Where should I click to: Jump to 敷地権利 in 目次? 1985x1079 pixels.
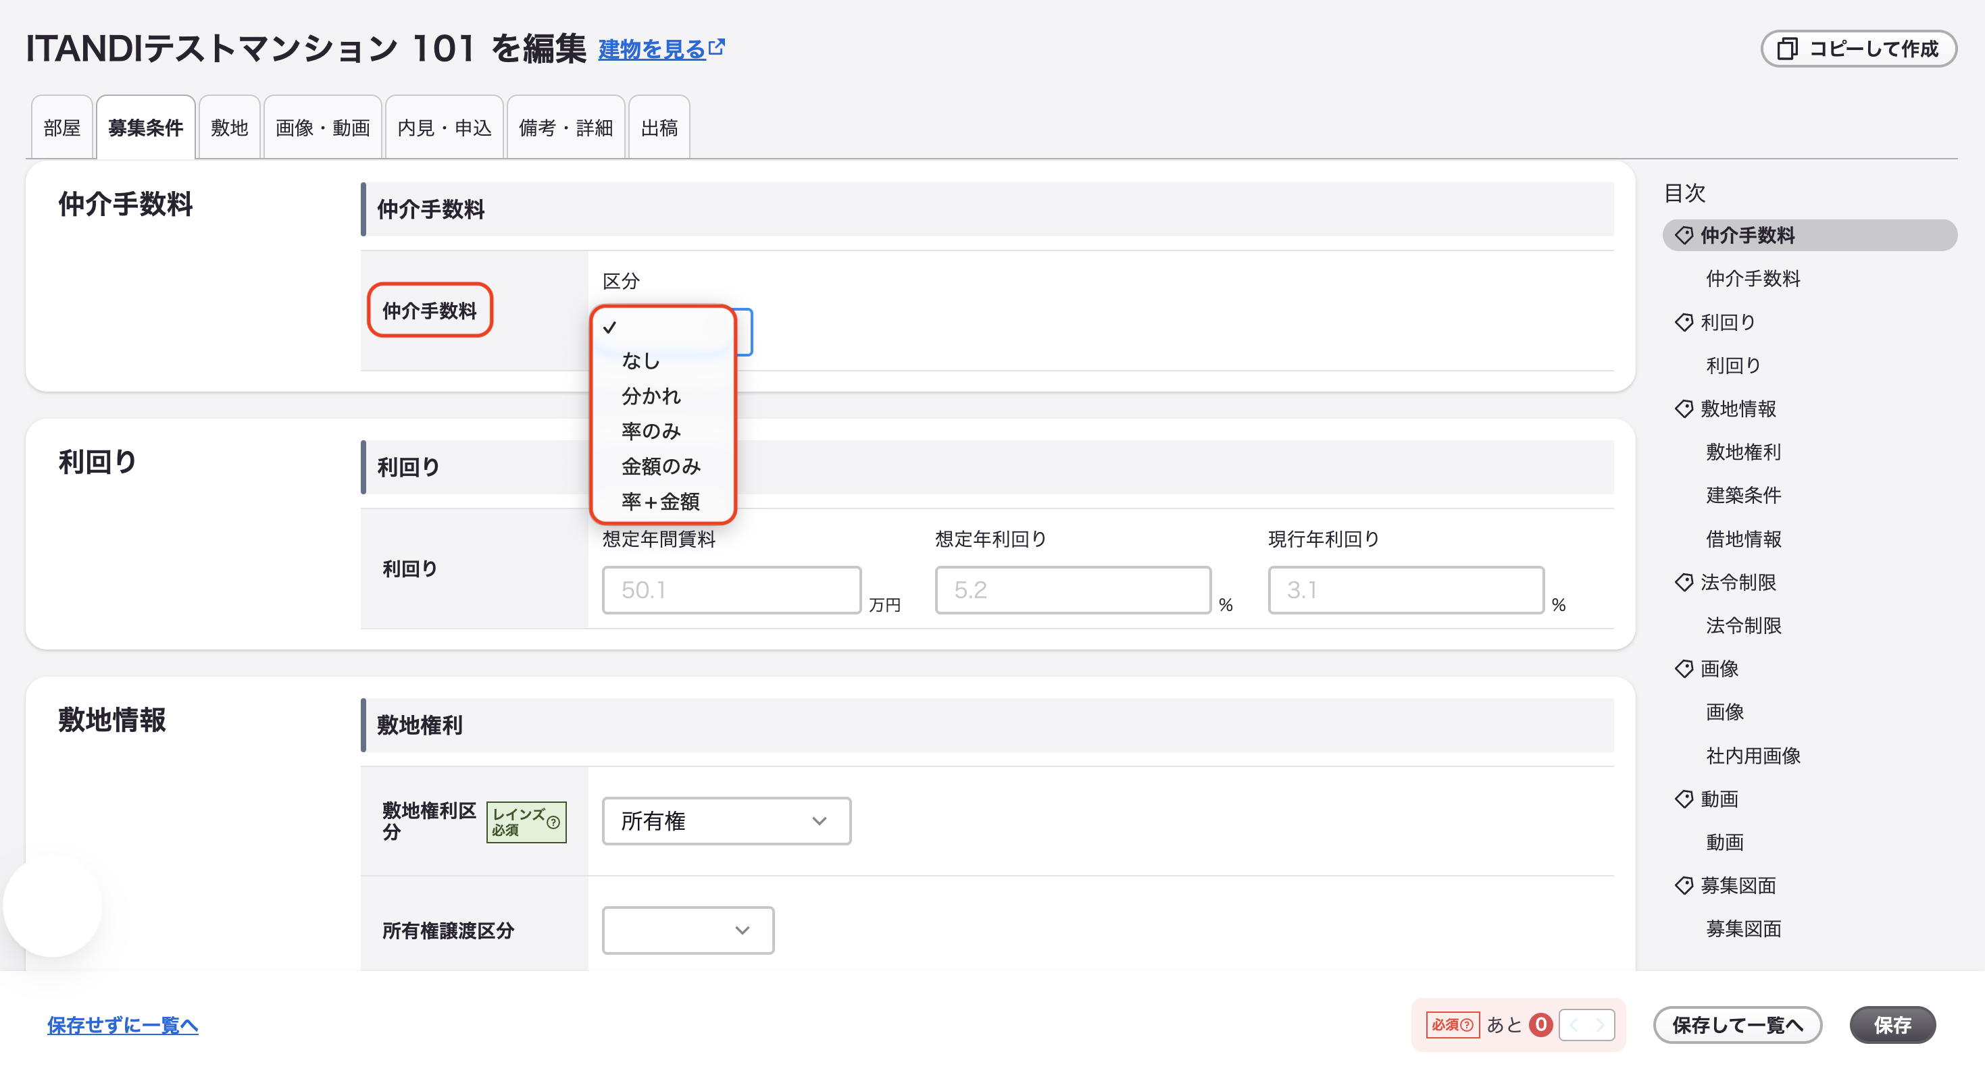click(1744, 451)
